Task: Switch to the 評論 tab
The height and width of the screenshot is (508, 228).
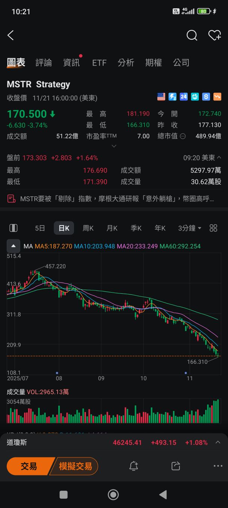Action: click(44, 63)
